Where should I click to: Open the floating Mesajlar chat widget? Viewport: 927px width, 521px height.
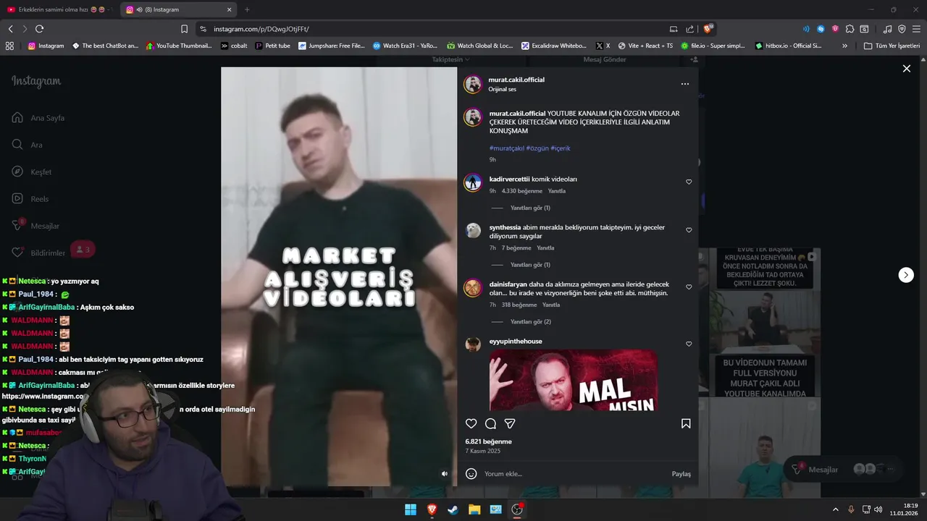(844, 470)
